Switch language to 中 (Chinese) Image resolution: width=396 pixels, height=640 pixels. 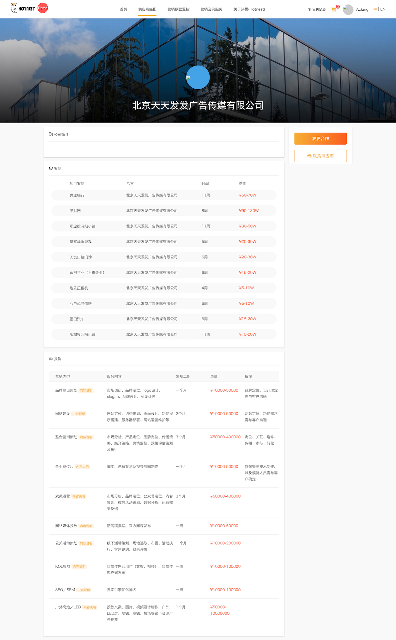point(375,9)
